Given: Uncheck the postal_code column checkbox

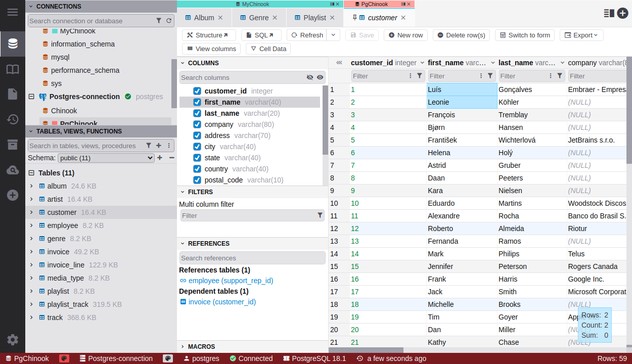Looking at the screenshot, I should pyautogui.click(x=197, y=180).
